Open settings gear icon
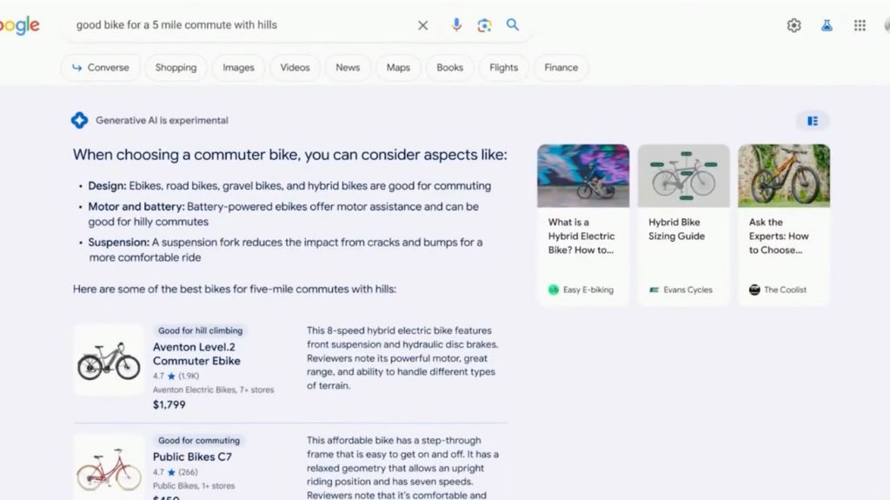This screenshot has height=500, width=890. 794,25
